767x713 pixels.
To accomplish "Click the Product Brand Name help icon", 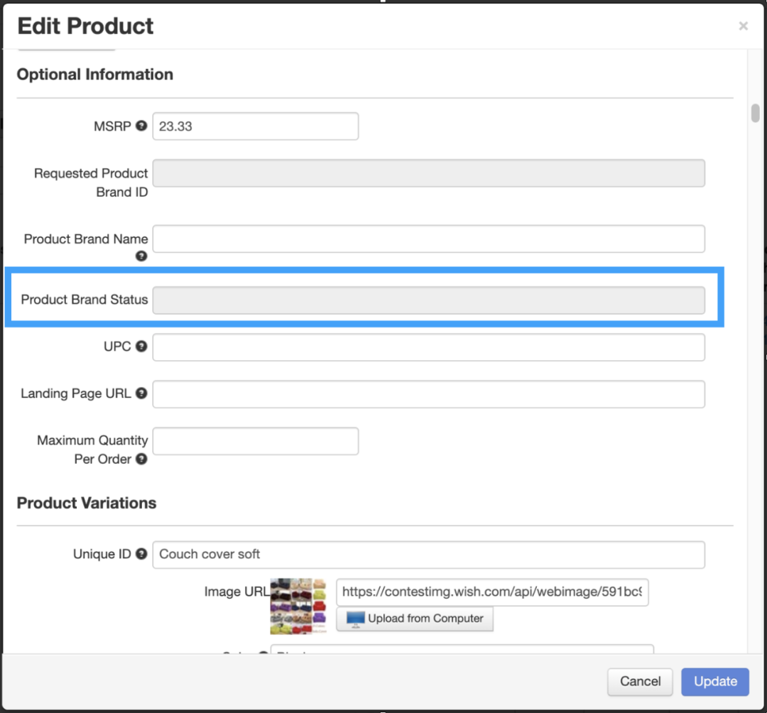I will click(x=141, y=256).
